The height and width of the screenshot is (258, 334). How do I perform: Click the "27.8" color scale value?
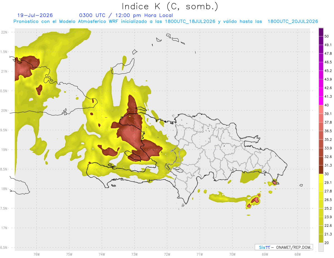pyautogui.click(x=328, y=191)
